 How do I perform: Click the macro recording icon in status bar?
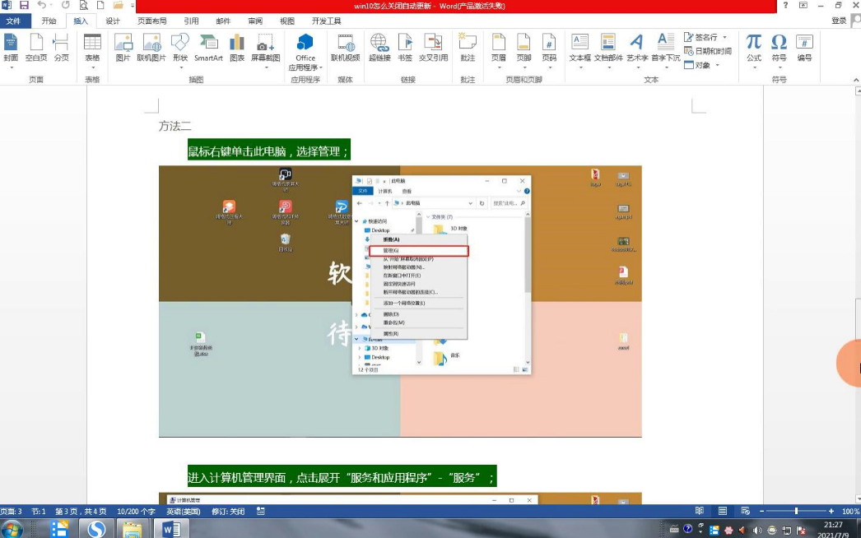261,511
